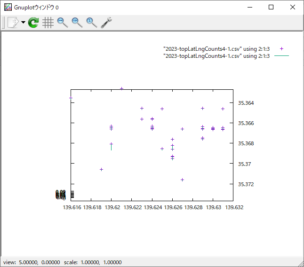Click the purple plus legend sample marker

click(281, 49)
